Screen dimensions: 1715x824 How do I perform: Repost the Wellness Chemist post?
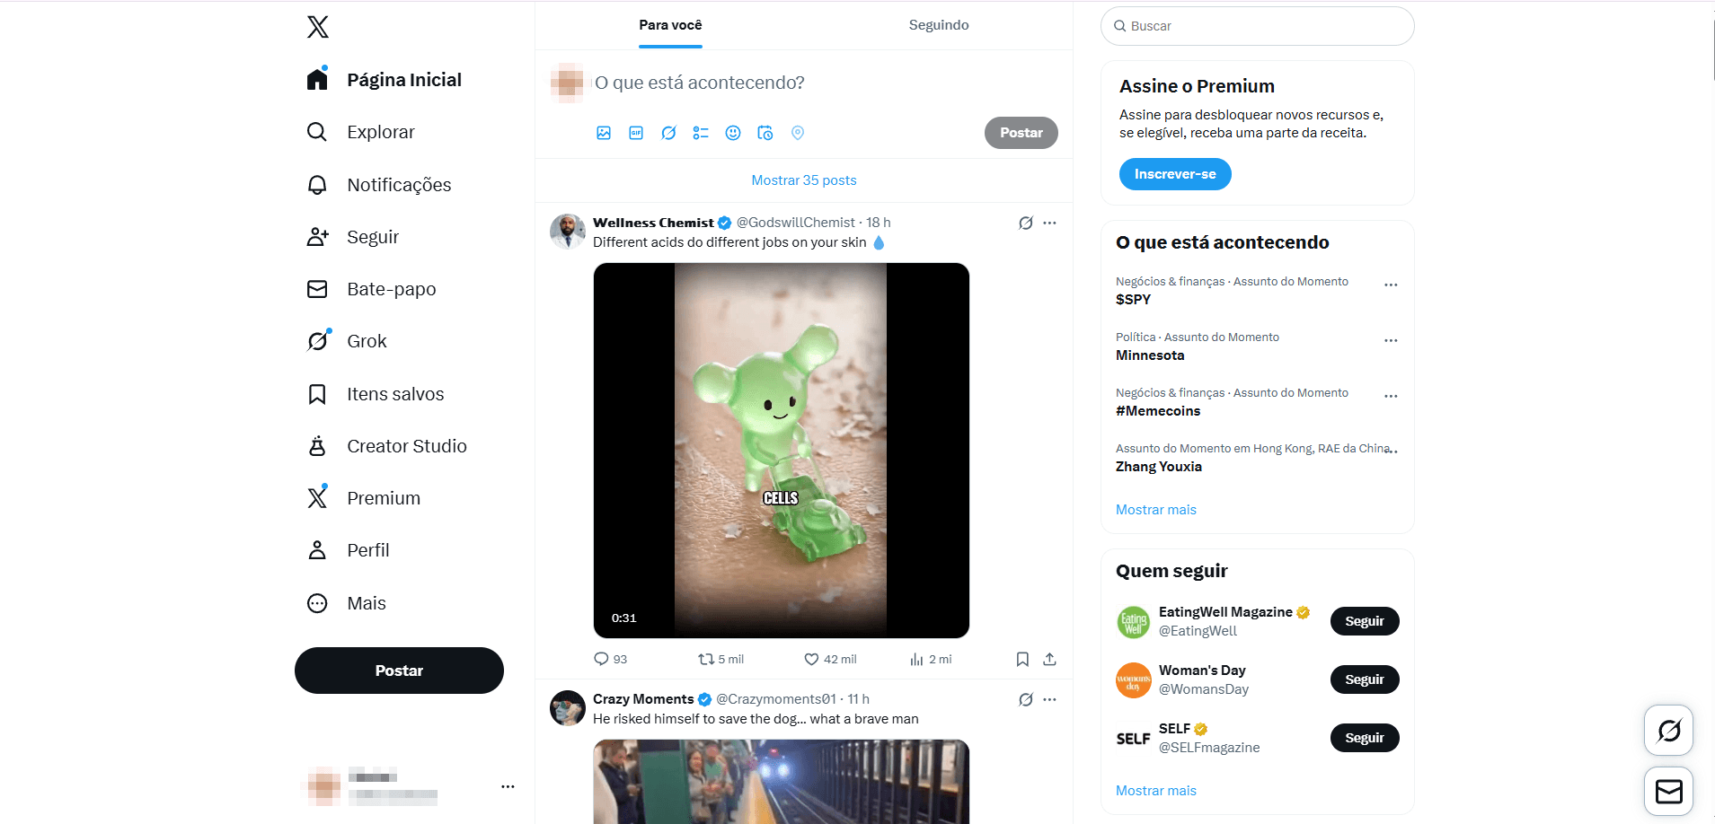point(706,660)
